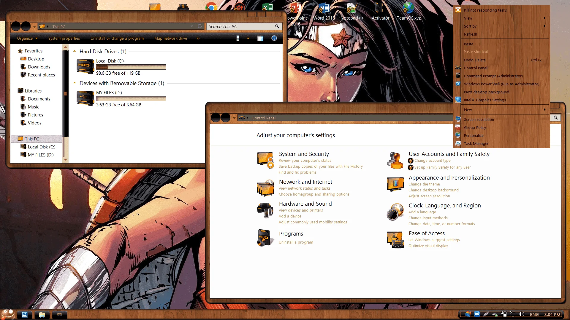The image size is (570, 320).
Task: Click the Change account type link
Action: pyautogui.click(x=432, y=161)
